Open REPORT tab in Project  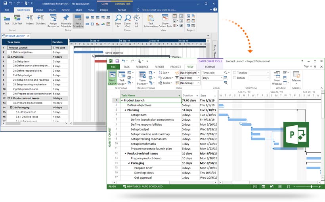(159, 67)
